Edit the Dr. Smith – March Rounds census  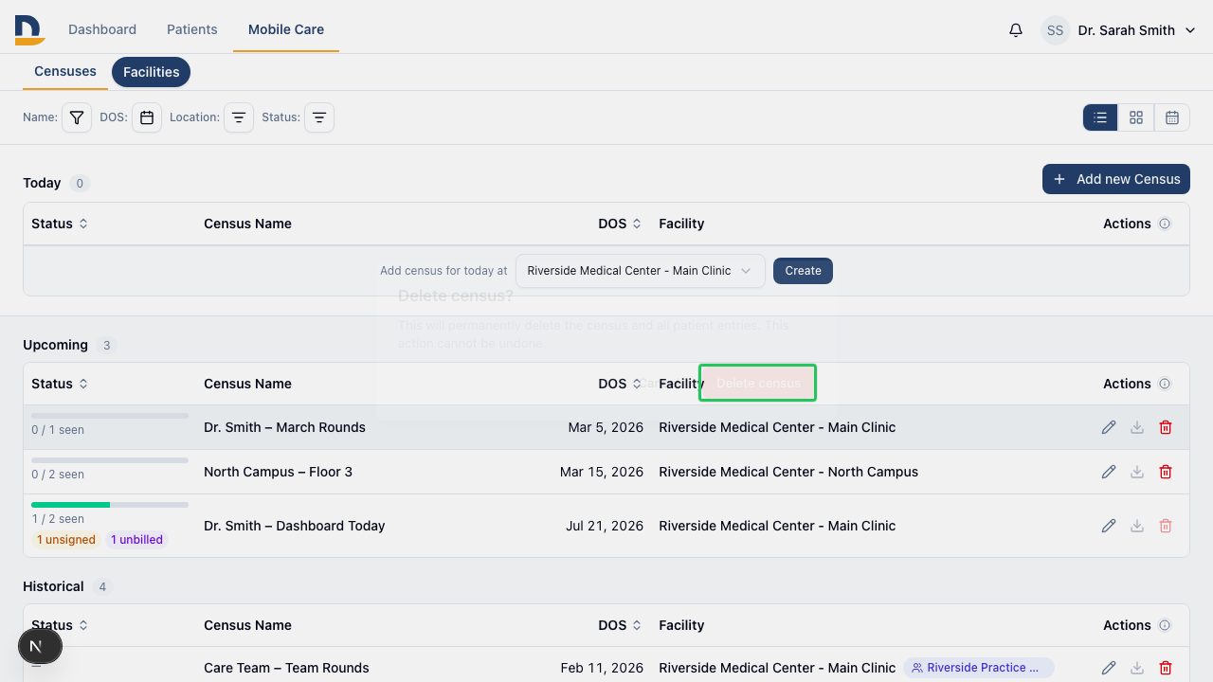pos(1109,427)
